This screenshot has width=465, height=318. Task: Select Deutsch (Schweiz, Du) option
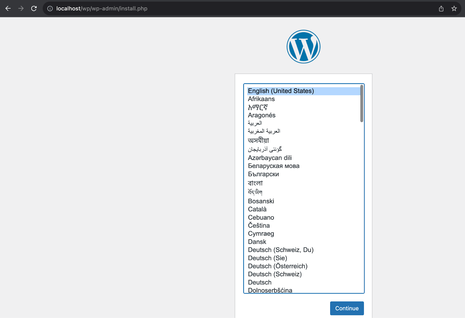point(304,250)
